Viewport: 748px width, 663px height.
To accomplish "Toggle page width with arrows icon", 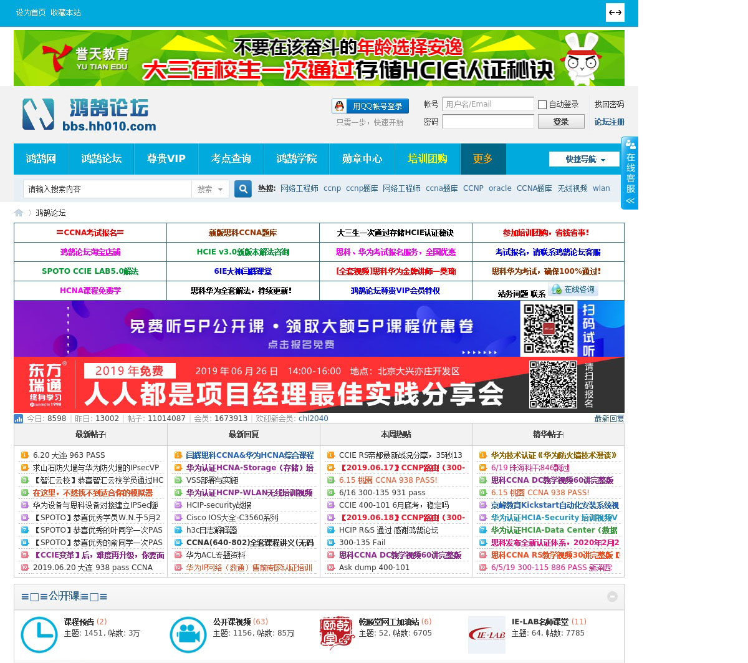I will 615,12.
